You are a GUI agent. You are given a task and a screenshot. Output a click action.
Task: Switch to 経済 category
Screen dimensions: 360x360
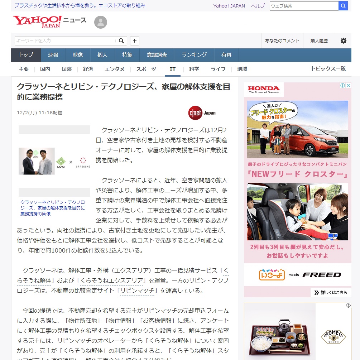click(x=88, y=69)
